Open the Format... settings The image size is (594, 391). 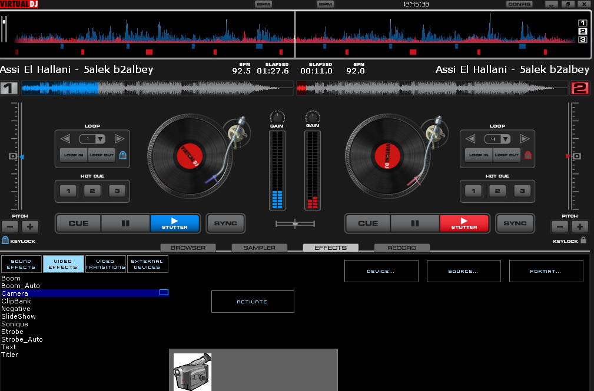[546, 271]
